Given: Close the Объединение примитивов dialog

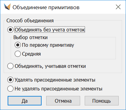Looking at the screenshot, I should click(x=118, y=7).
